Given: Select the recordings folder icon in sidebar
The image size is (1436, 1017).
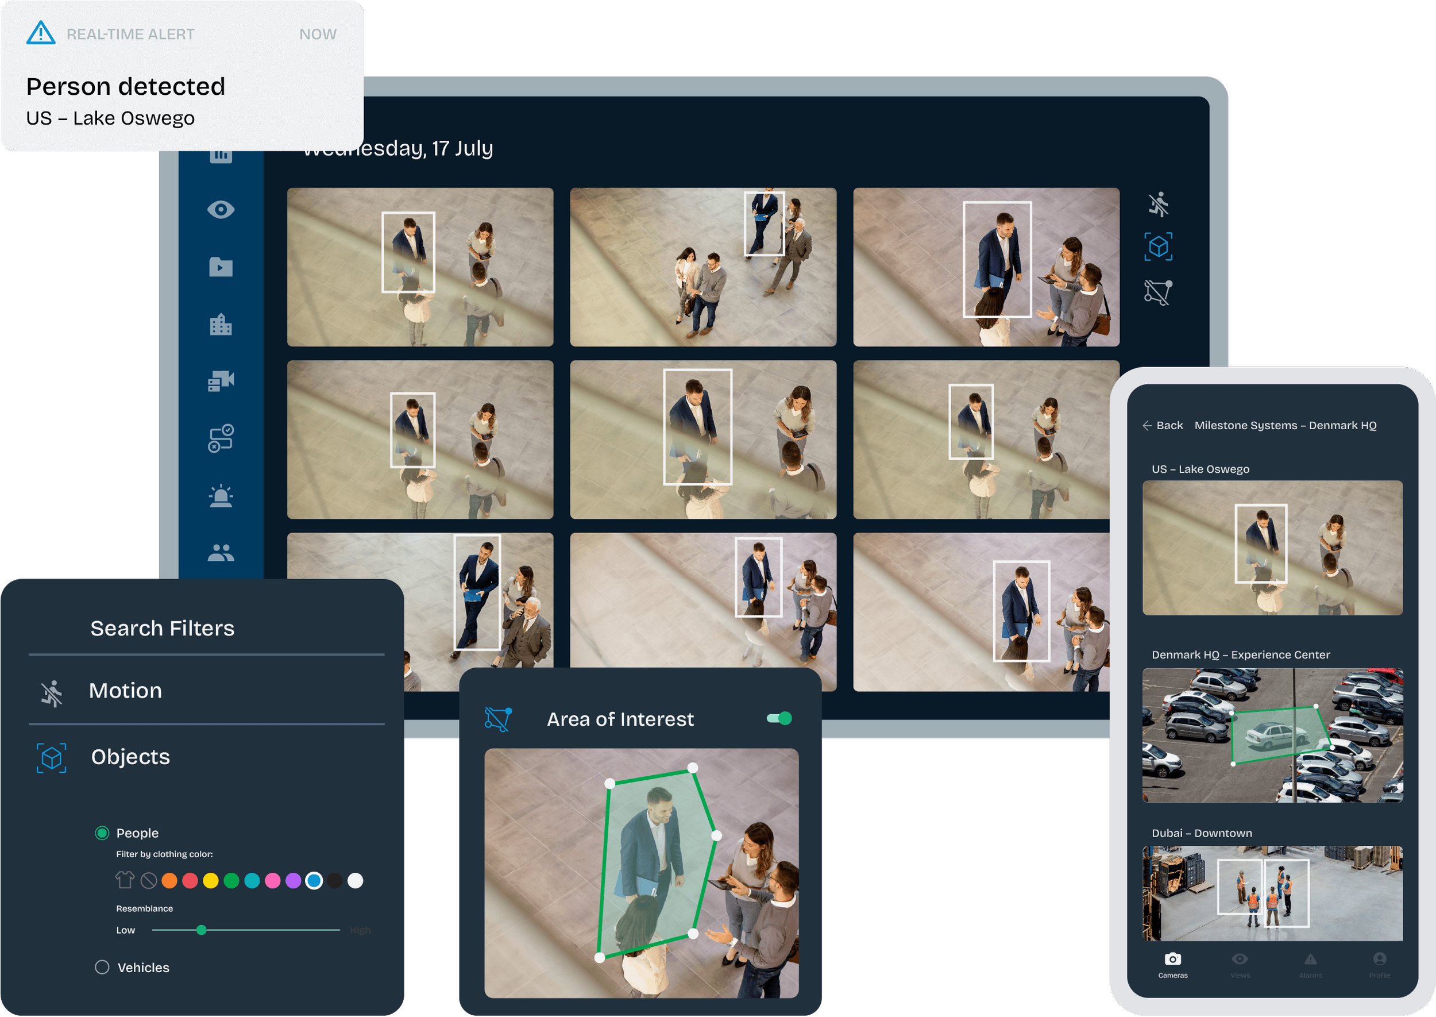Looking at the screenshot, I should click(222, 267).
